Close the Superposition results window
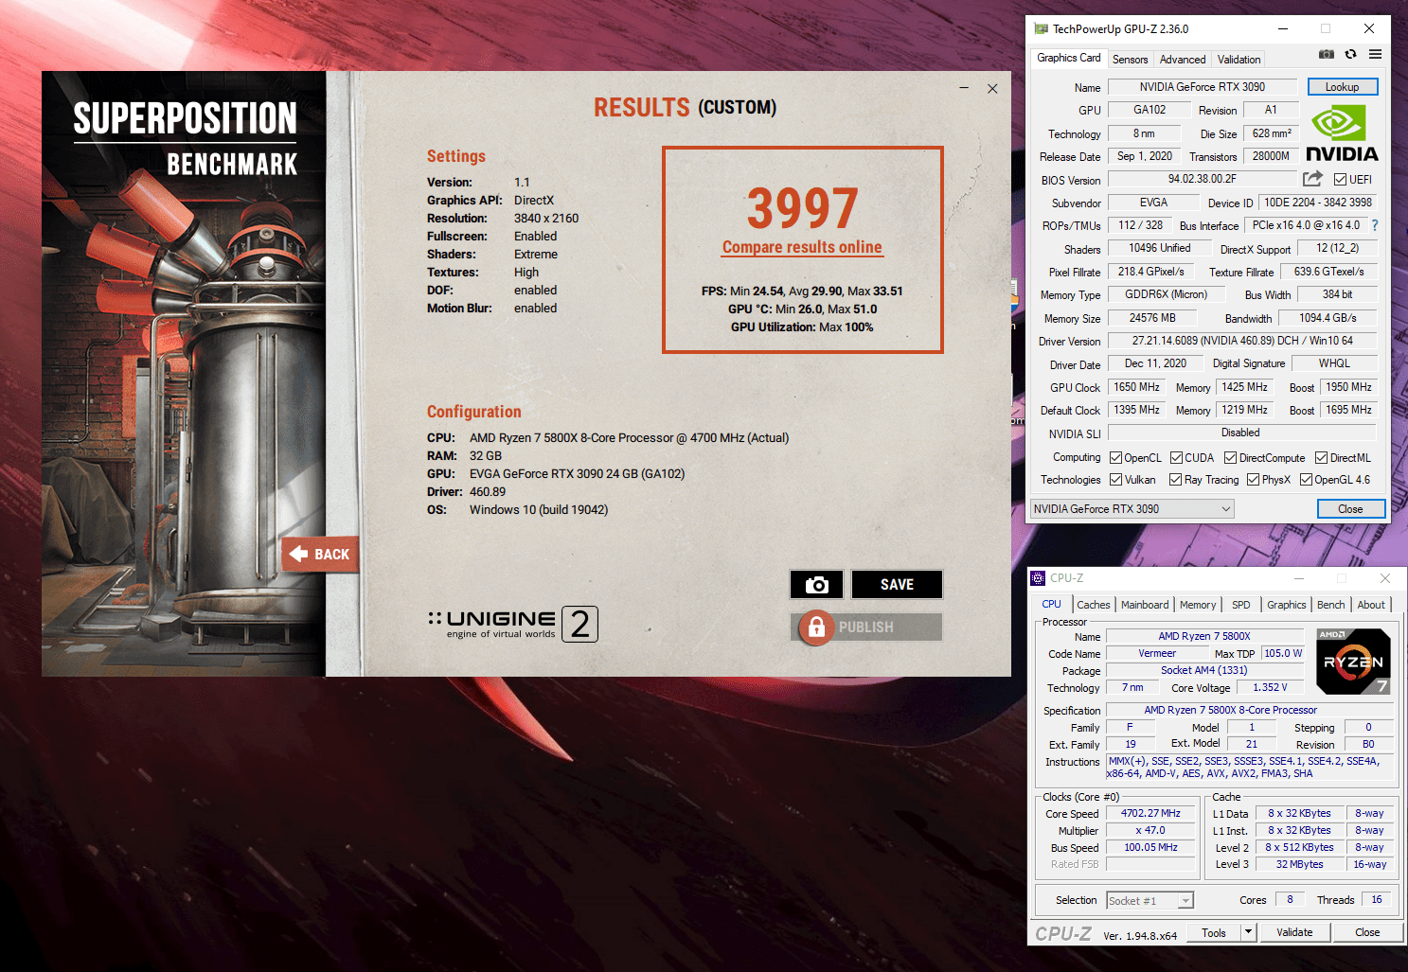 992,89
